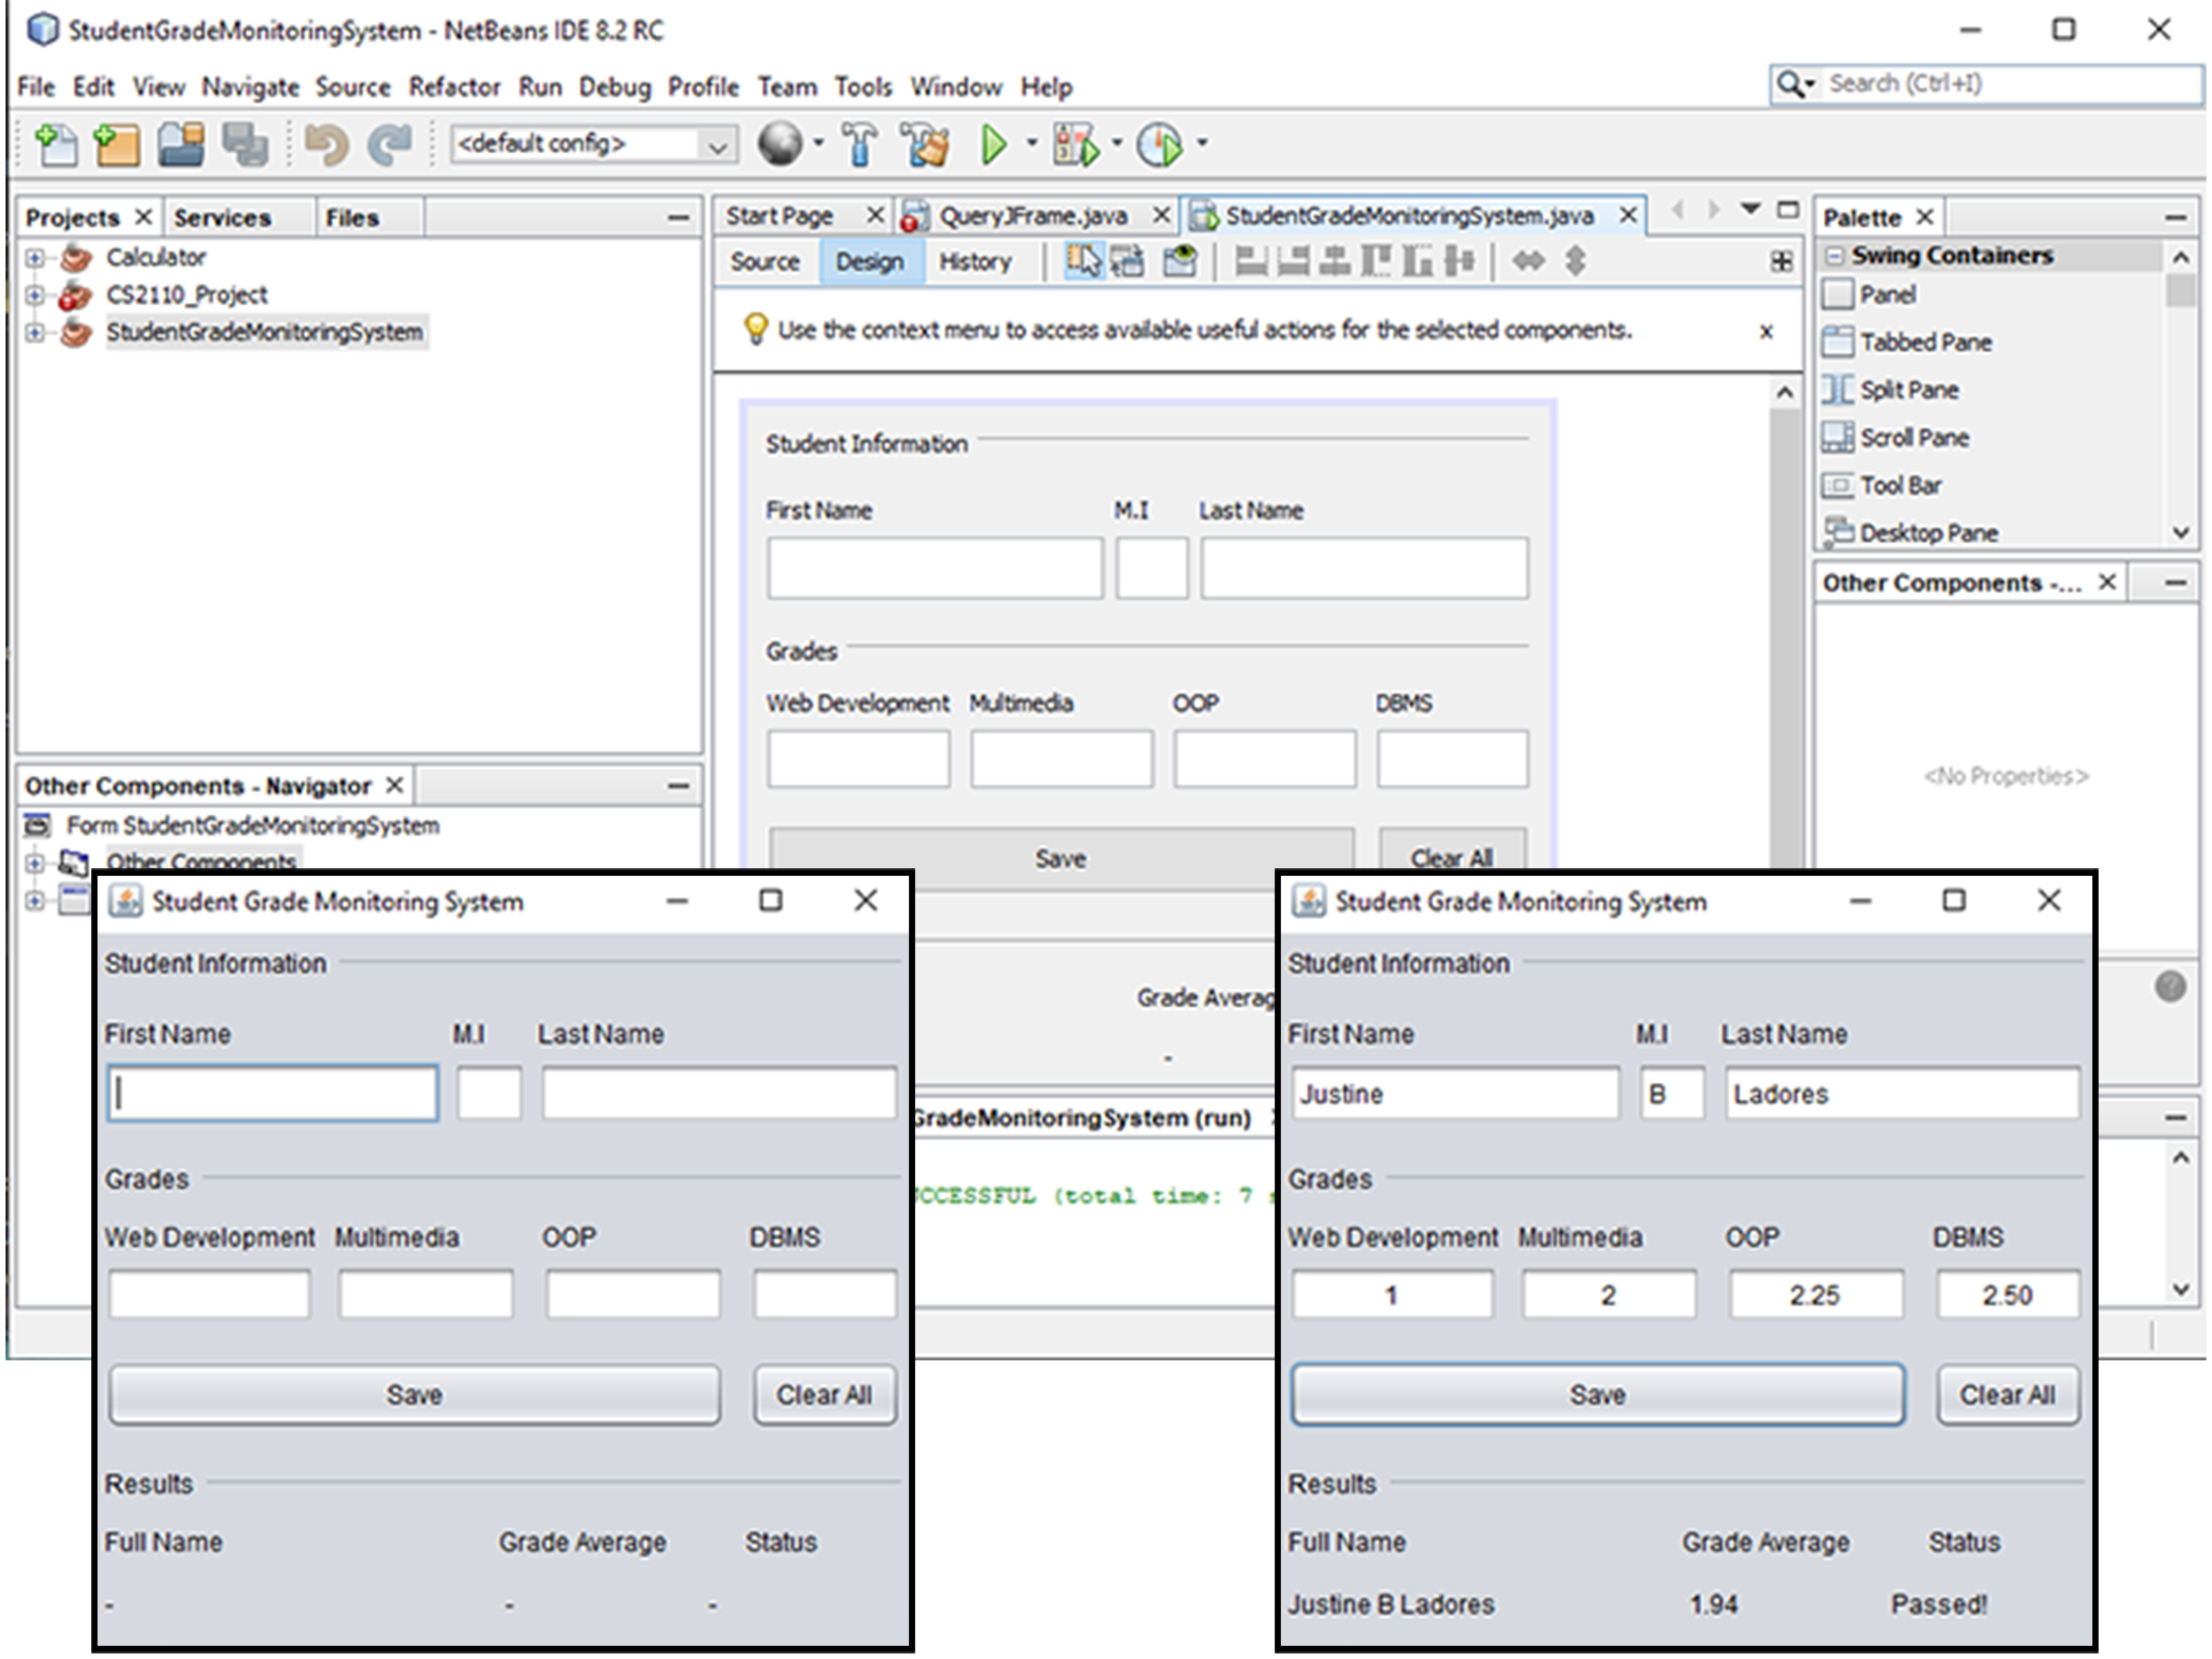Click the Build Project hammer icon

[x=860, y=145]
